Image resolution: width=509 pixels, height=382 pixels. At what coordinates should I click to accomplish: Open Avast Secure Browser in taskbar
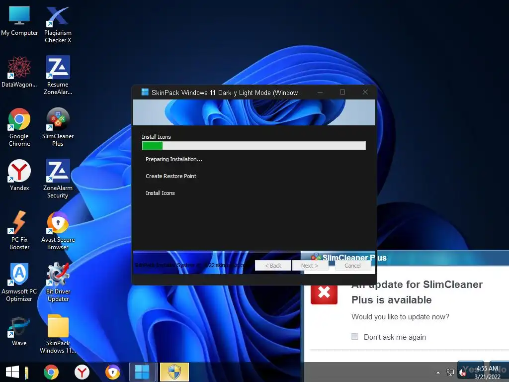point(113,372)
